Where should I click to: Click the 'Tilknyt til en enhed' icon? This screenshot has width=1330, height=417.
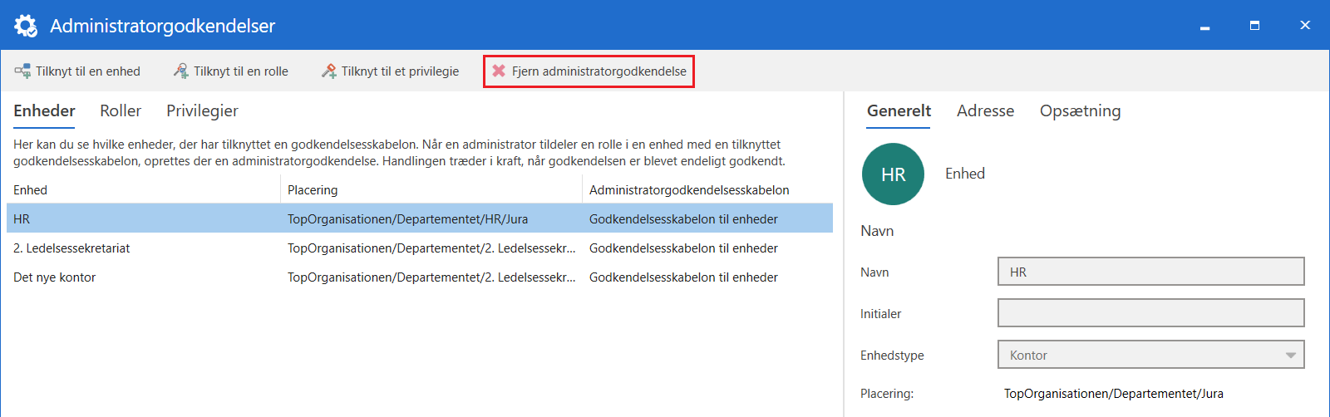click(22, 71)
